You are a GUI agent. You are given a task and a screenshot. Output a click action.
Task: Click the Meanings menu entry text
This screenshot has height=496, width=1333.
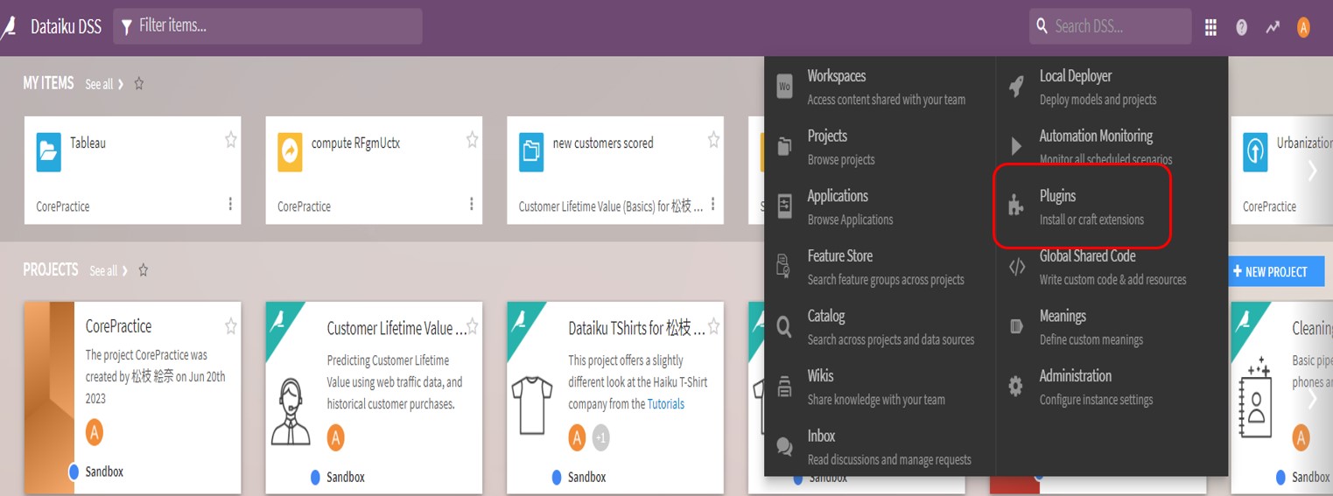click(1063, 316)
